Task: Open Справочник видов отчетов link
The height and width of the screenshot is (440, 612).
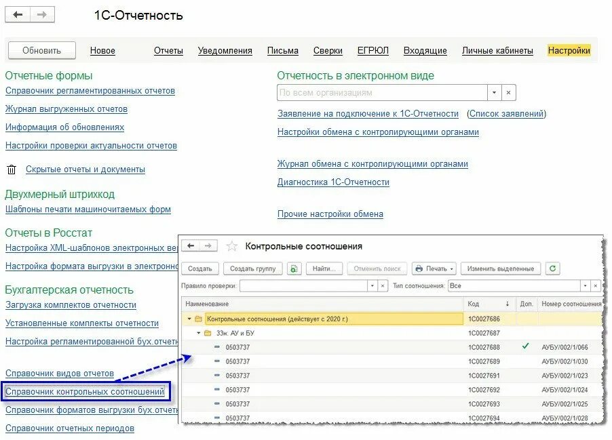Action: 60,374
